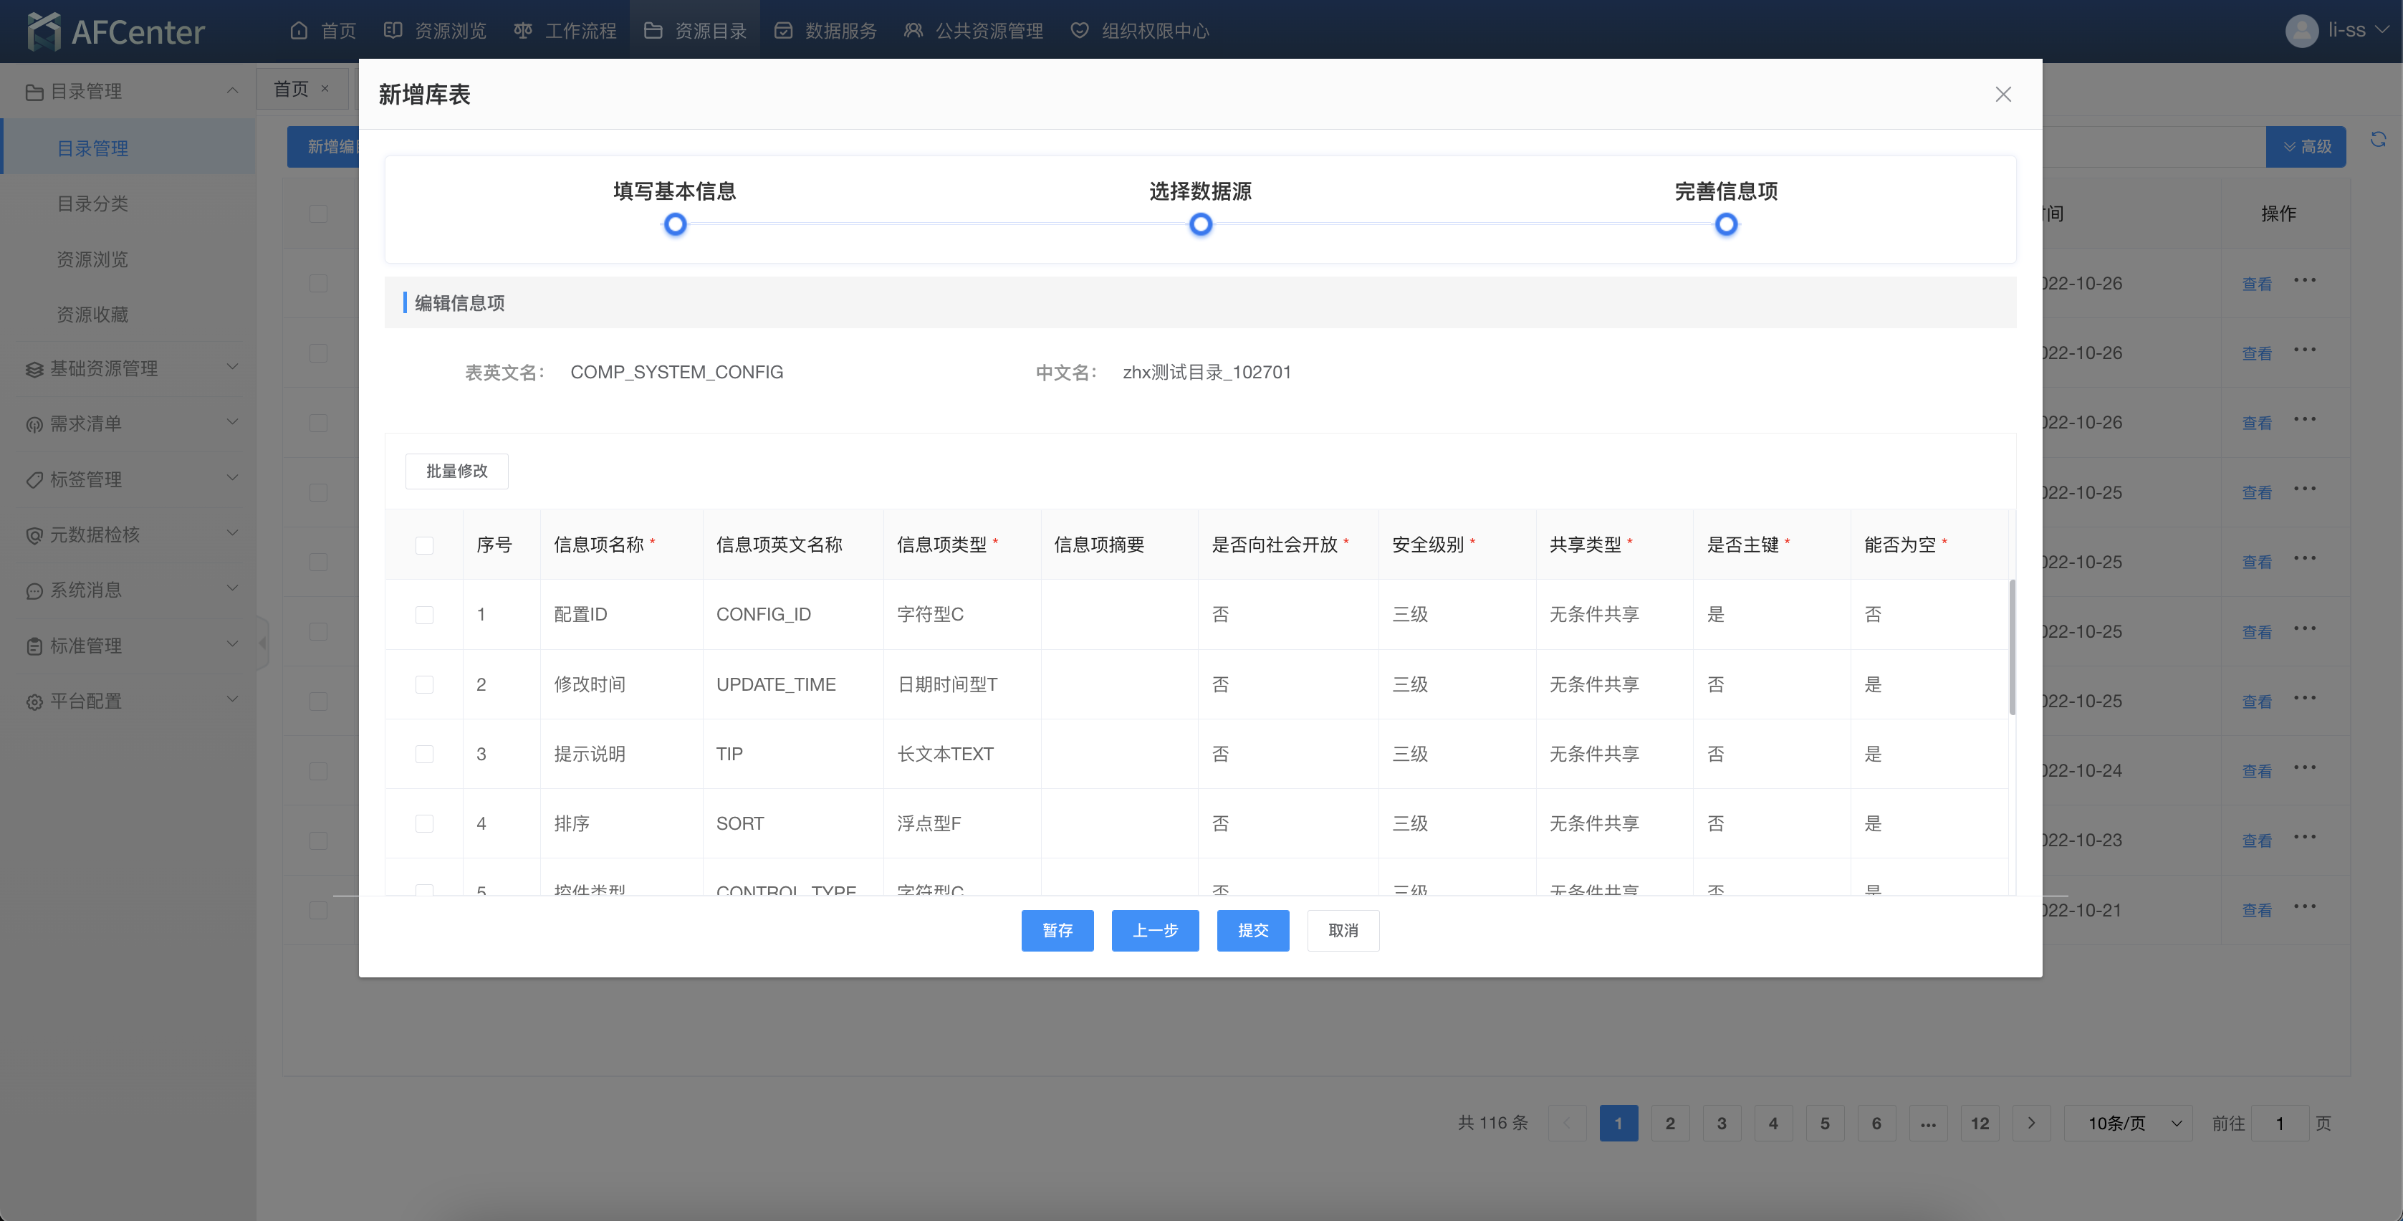
Task: Select the checkbox for row 提示说明
Action: tap(424, 754)
